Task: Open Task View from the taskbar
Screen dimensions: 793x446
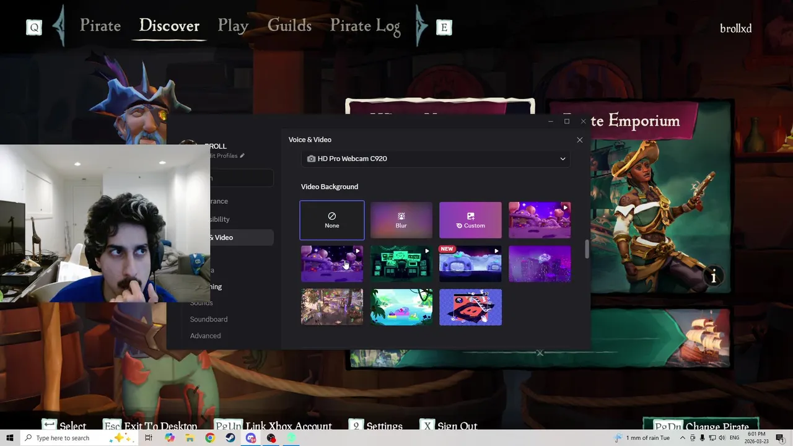Action: [x=149, y=438]
